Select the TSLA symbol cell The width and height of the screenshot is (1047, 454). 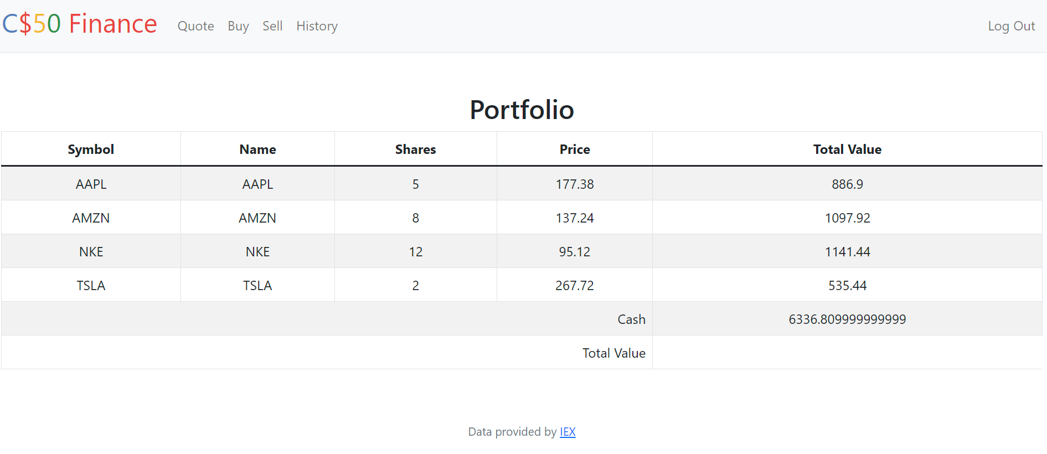click(x=91, y=286)
